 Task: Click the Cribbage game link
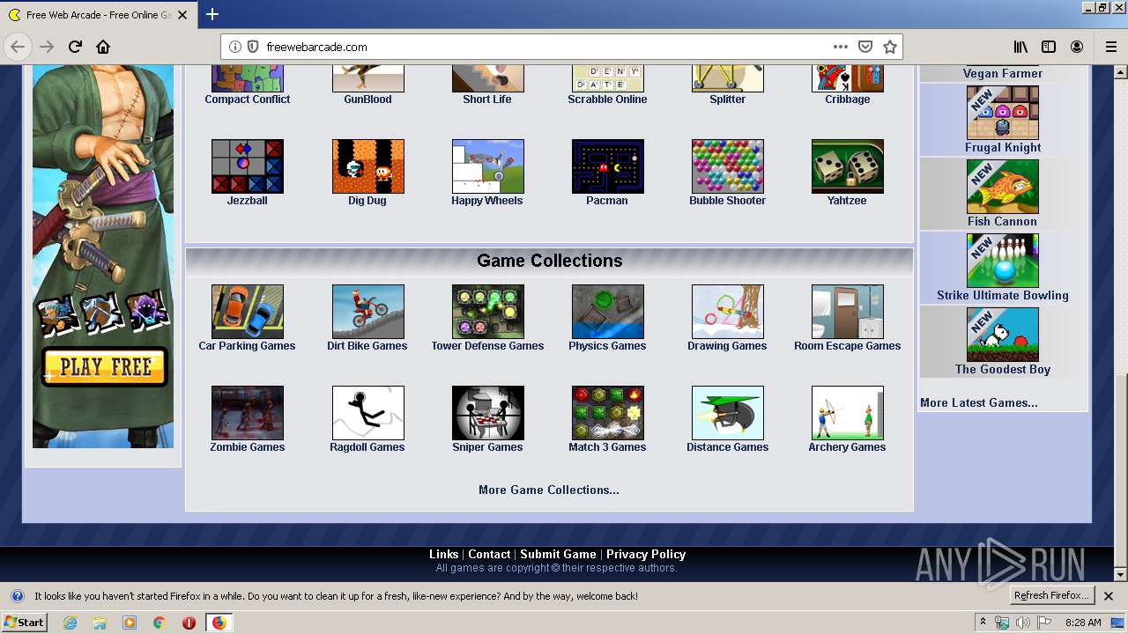point(848,100)
